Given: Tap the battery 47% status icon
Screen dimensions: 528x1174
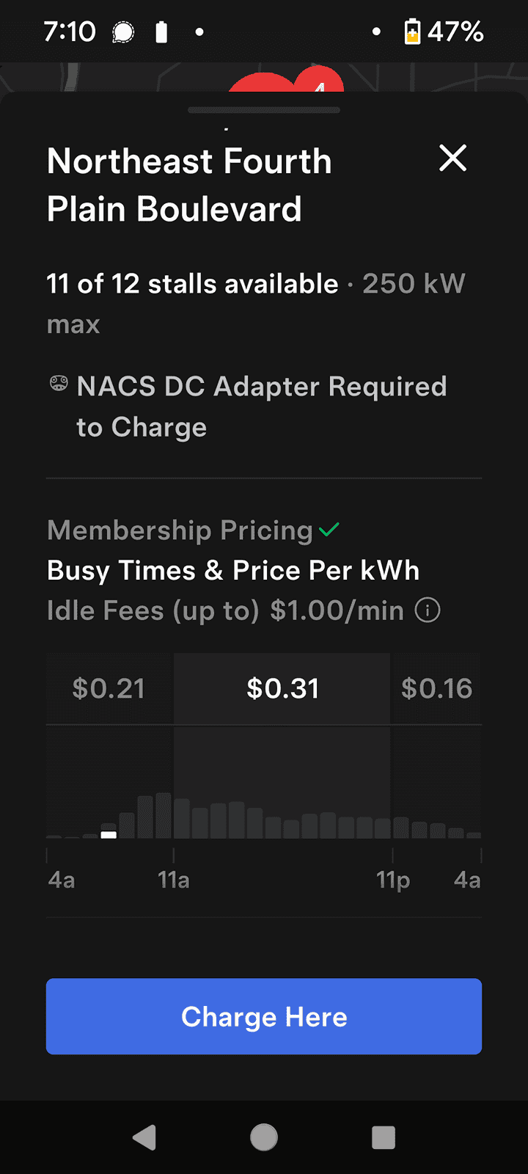Looking at the screenshot, I should [x=444, y=32].
